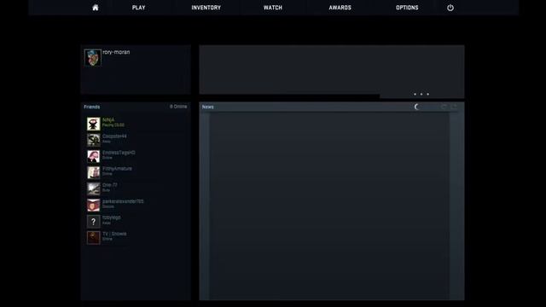Click the 8 Online counter

point(178,107)
